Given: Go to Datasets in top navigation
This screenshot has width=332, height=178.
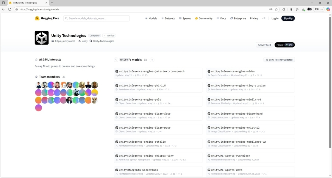Looking at the screenshot, I should (168, 18).
